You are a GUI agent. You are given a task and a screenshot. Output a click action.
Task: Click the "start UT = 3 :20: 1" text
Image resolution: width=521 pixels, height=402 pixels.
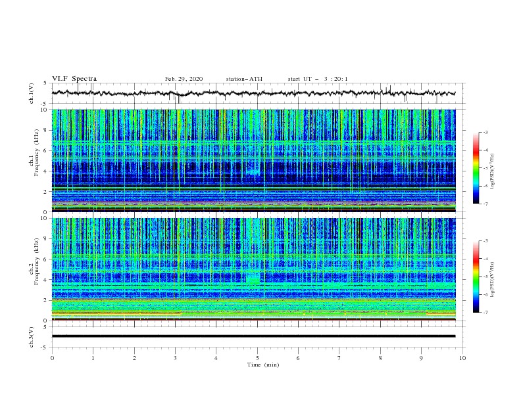click(x=318, y=79)
